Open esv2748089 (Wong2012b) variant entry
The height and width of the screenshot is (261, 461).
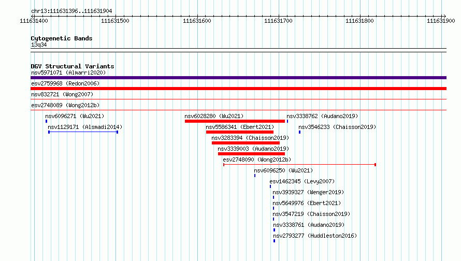pyautogui.click(x=65, y=105)
